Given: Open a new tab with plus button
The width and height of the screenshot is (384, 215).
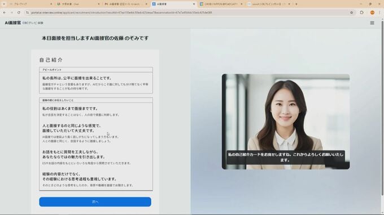Looking at the screenshot, I should 296,4.
